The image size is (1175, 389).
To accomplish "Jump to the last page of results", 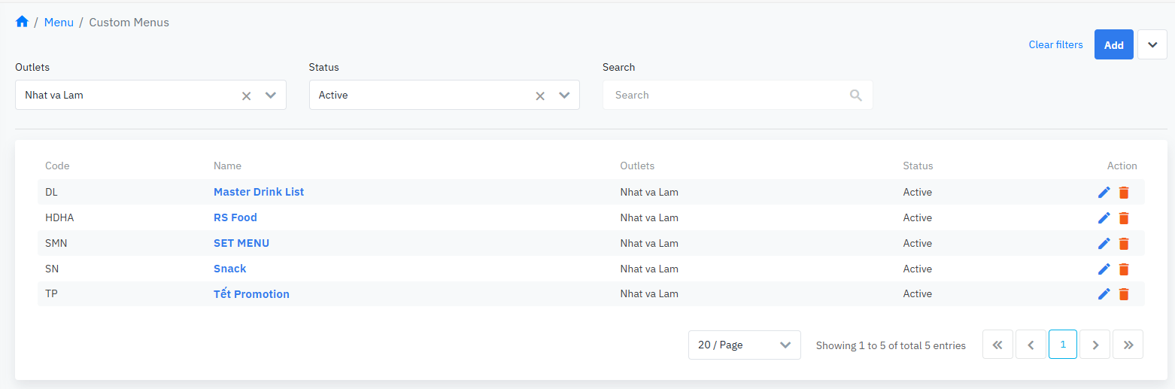I will (1128, 345).
